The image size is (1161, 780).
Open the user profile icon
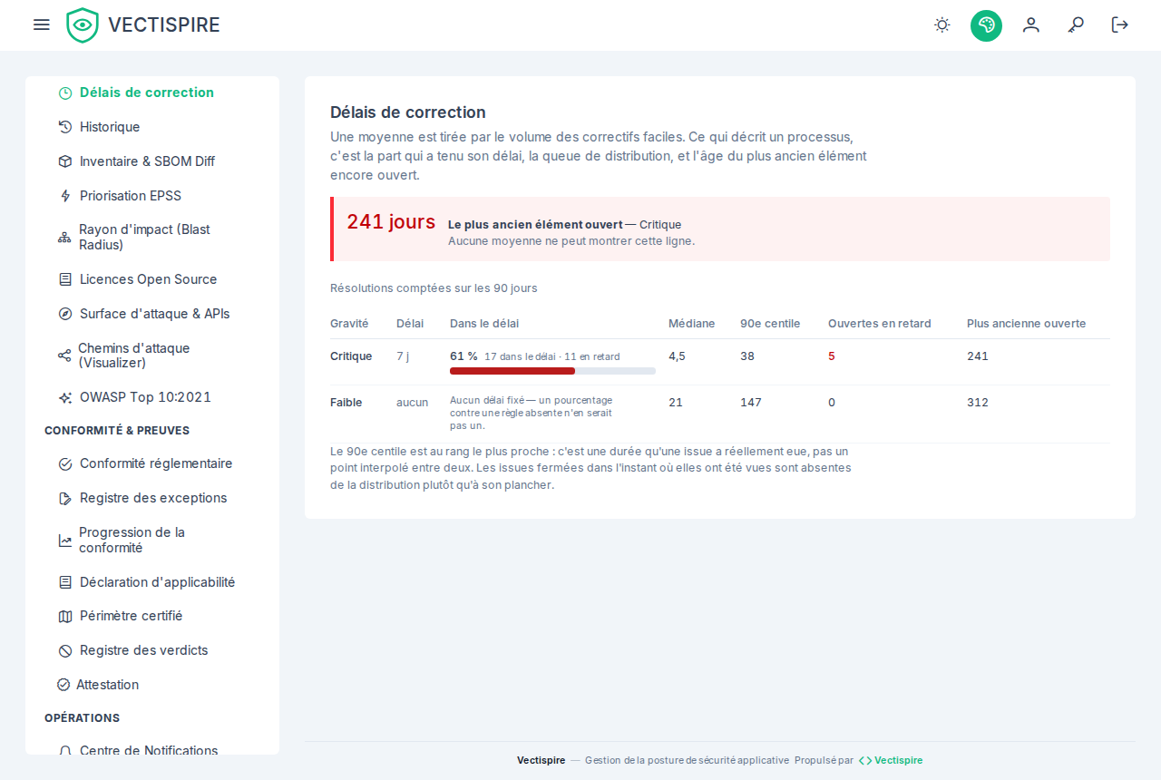point(1030,24)
